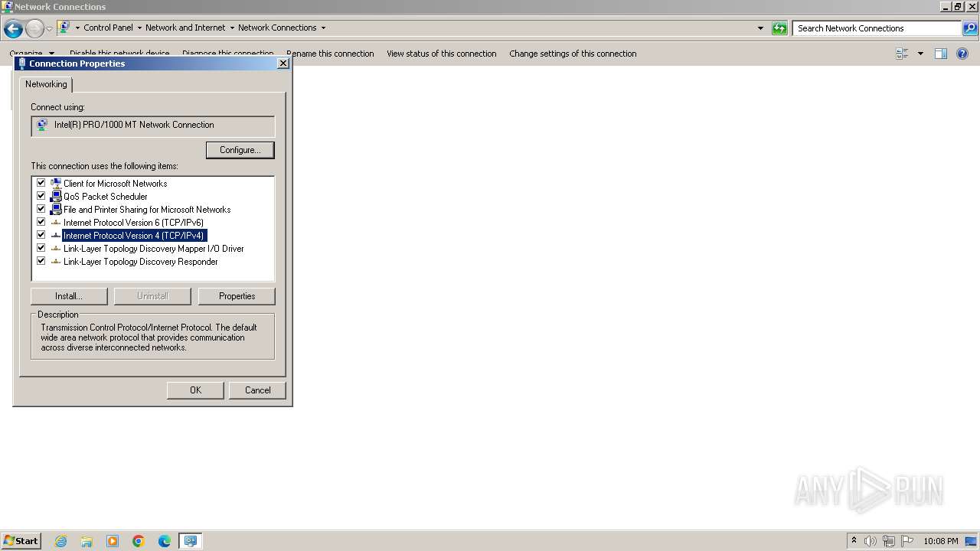Screen dimensions: 980x551
Task: Click Rename this connection
Action: click(330, 54)
